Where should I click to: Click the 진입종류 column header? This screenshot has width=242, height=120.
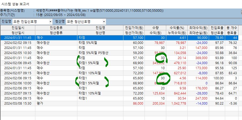click(56, 28)
